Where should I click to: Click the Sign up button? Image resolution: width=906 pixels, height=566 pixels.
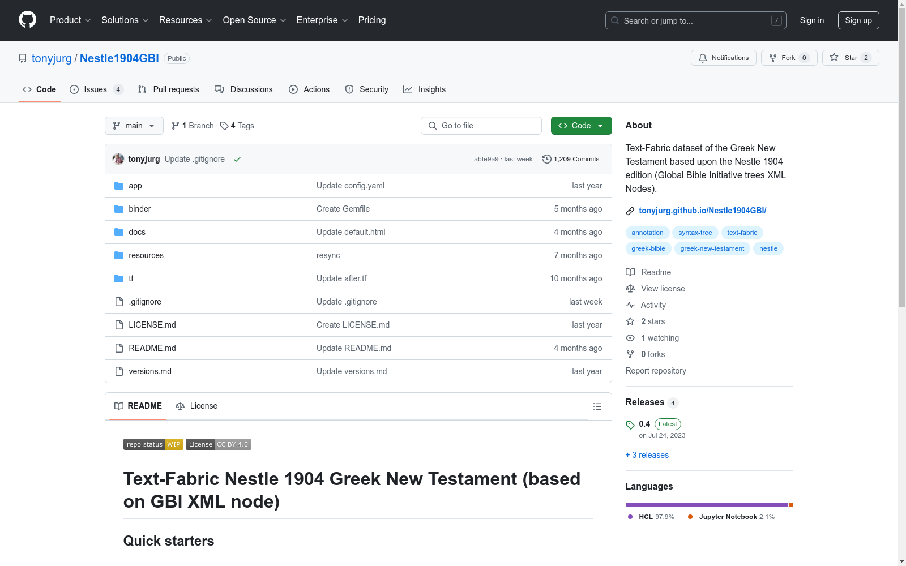point(858,20)
